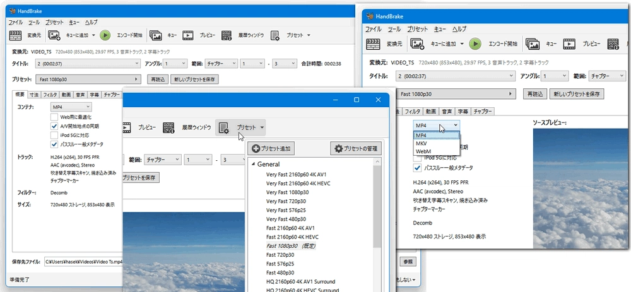The height and width of the screenshot is (292, 631).
Task: Click the gear icon on プリセットの管理
Action: (339, 149)
